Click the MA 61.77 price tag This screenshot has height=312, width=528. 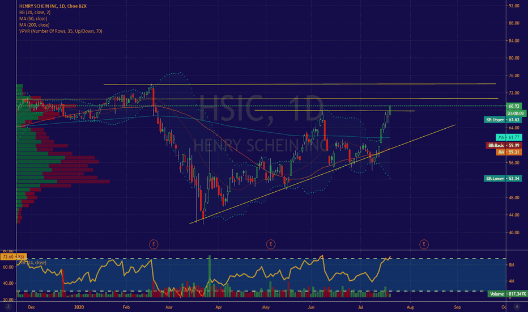(x=509, y=137)
